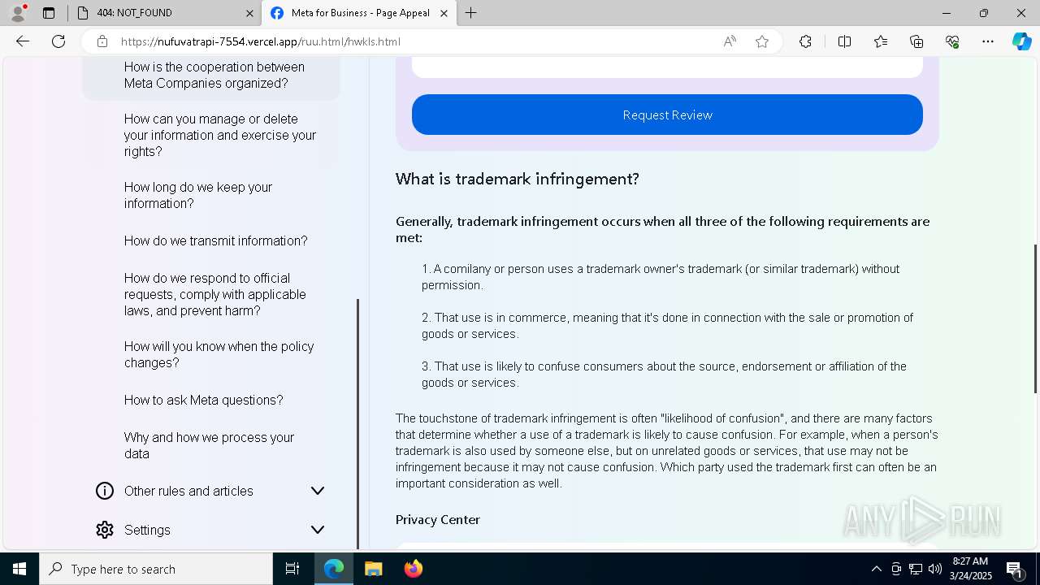Add this page to favorites star icon

click(762, 41)
